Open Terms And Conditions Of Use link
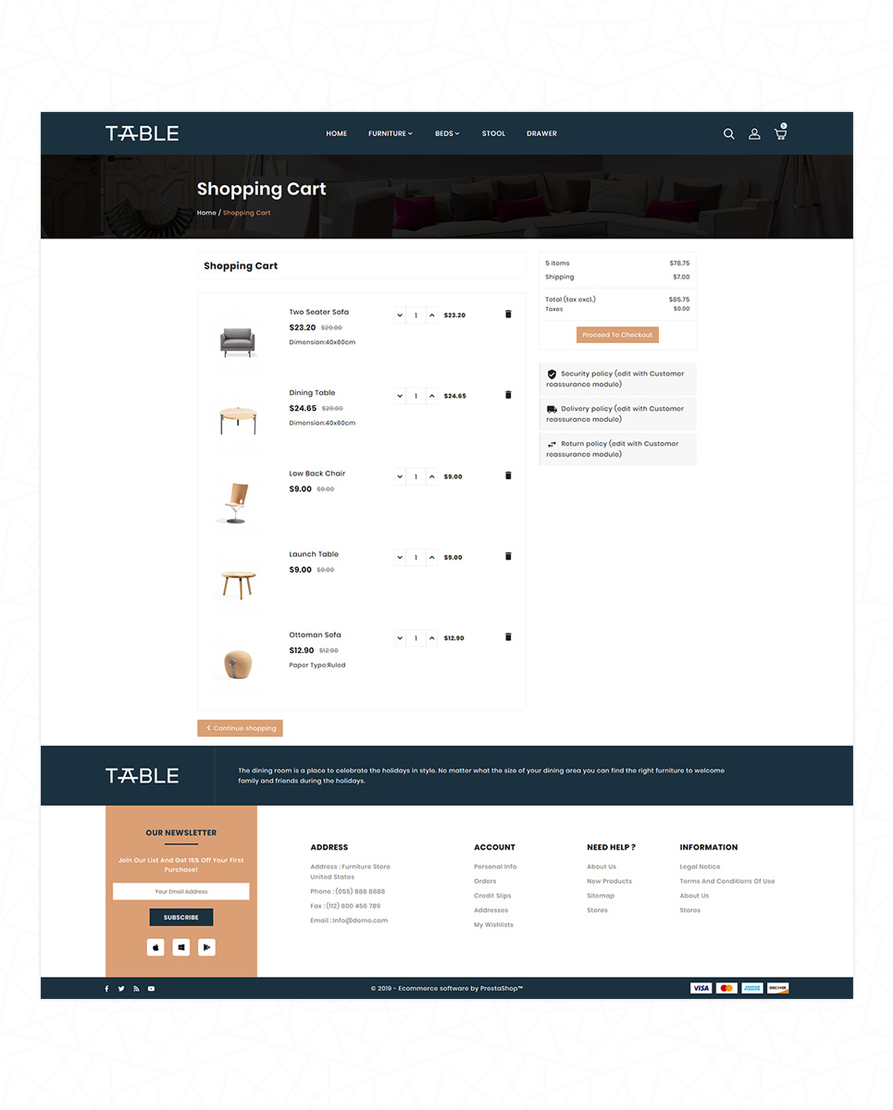 tap(727, 882)
